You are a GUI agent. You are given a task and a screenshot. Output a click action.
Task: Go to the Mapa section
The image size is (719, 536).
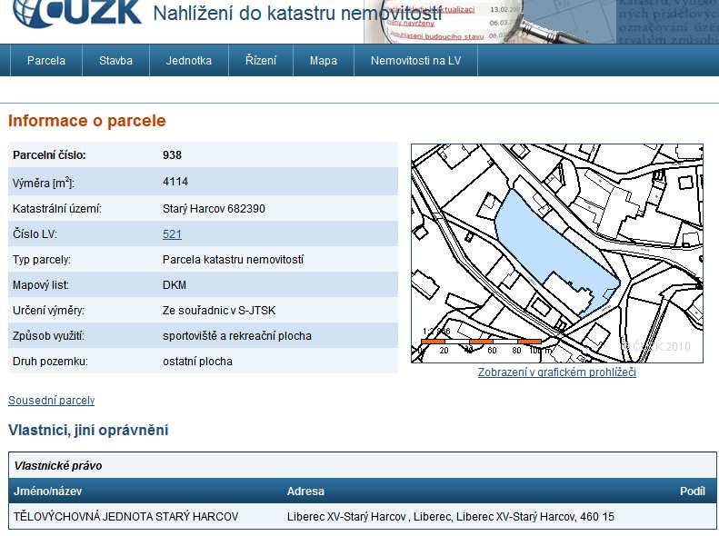coord(324,61)
